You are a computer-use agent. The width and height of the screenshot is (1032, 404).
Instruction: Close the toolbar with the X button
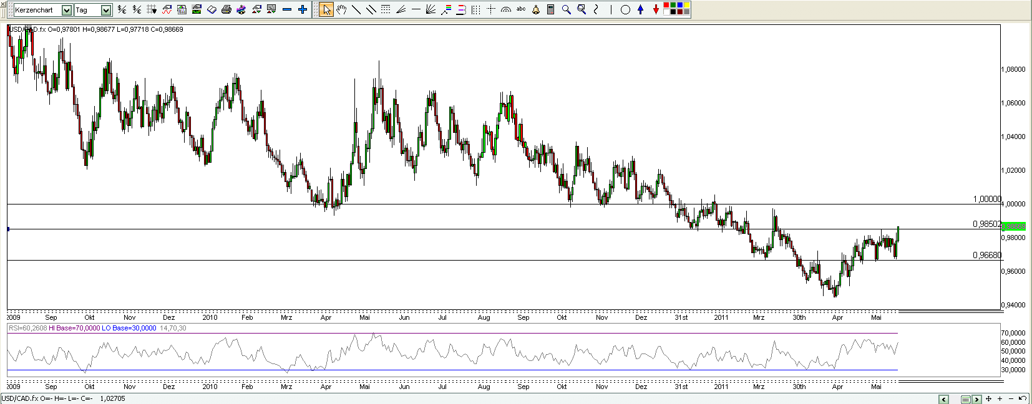click(2, 4)
